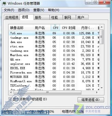Click the 结束进程(E) button
Image resolution: width=112 pixels, height=116 pixels.
pos(91,100)
